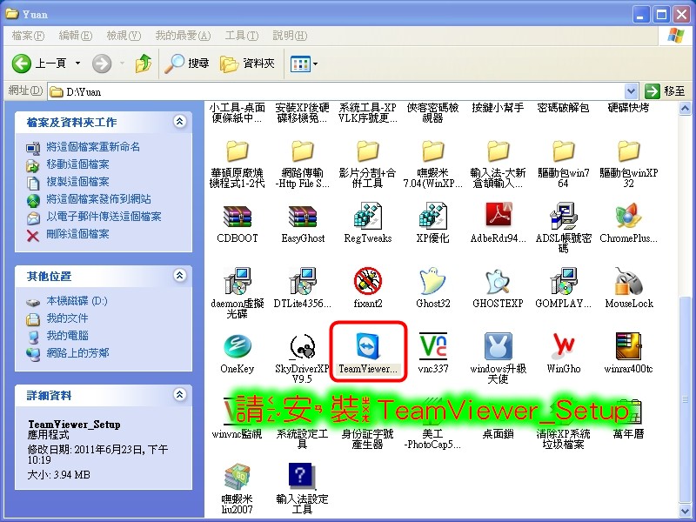Open the 檔案(F) menu

pyautogui.click(x=28, y=36)
